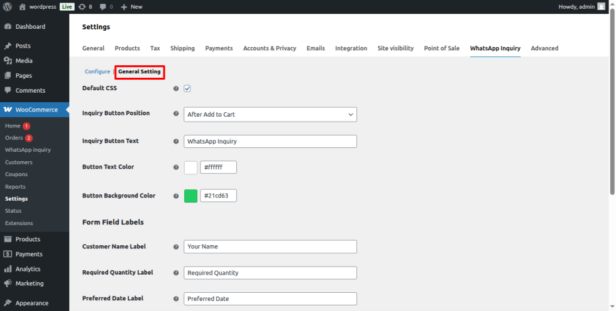This screenshot has width=616, height=311.
Task: Select the Emails settings tab
Action: pos(316,48)
